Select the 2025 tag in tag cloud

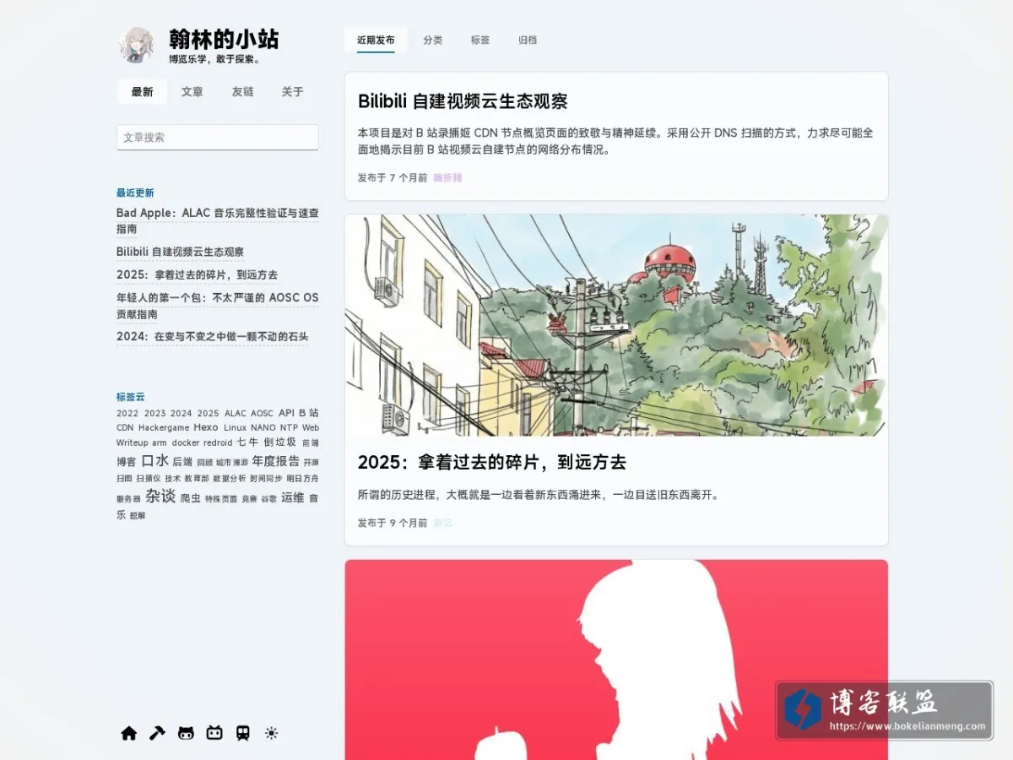[x=209, y=414]
